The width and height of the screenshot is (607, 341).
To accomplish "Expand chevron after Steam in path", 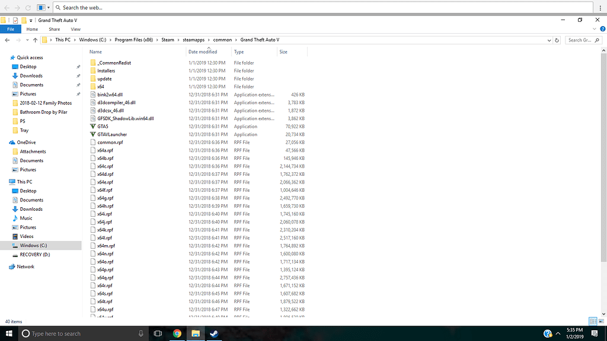I will point(178,40).
